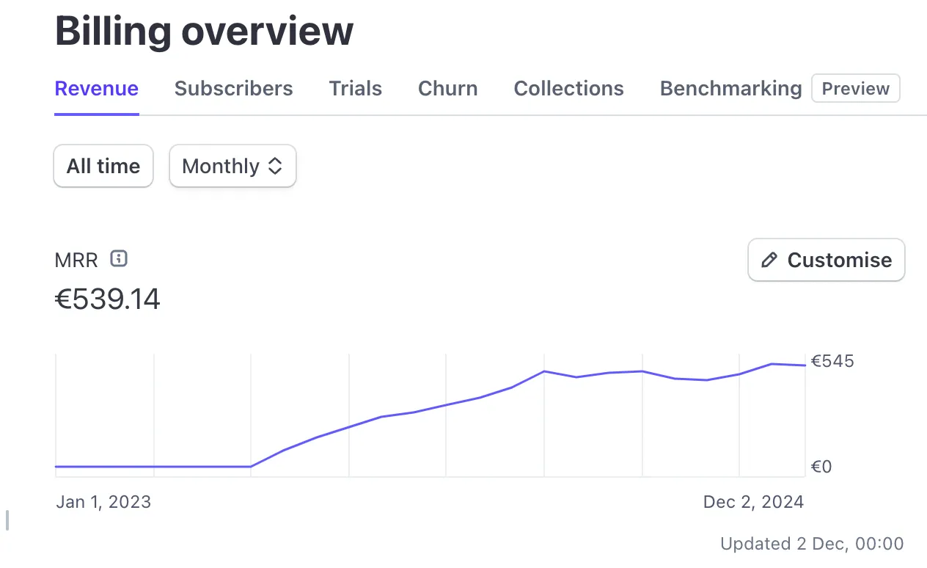The height and width of the screenshot is (568, 927).
Task: Open the Monthly interval dropdown
Action: point(232,166)
